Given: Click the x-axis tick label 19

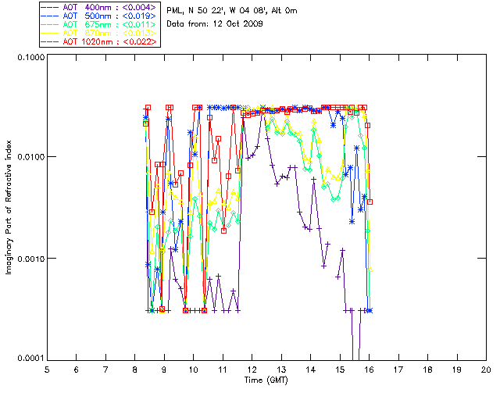Looking at the screenshot, I should (457, 370).
